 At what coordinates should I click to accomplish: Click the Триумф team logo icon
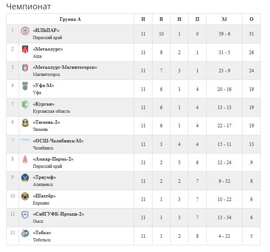click(25, 178)
